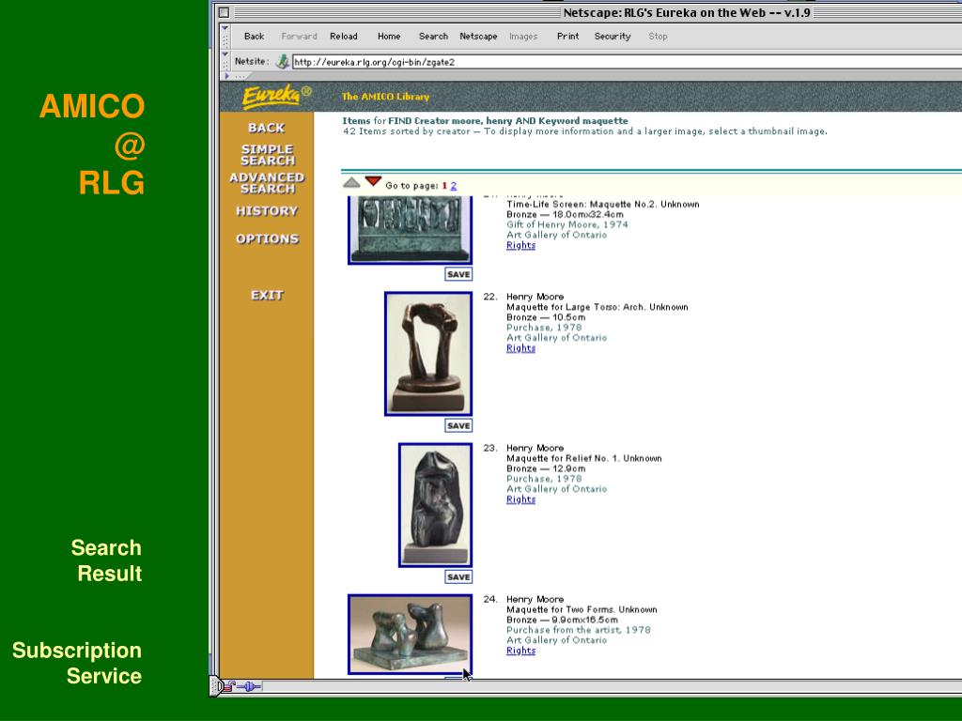Click SAVE under Time-Life Screen thumbnail
This screenshot has height=721, width=962.
(x=458, y=274)
